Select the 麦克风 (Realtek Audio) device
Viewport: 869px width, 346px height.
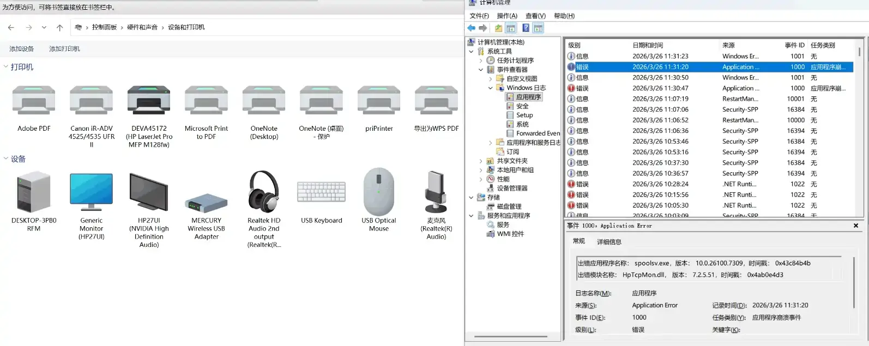436,191
